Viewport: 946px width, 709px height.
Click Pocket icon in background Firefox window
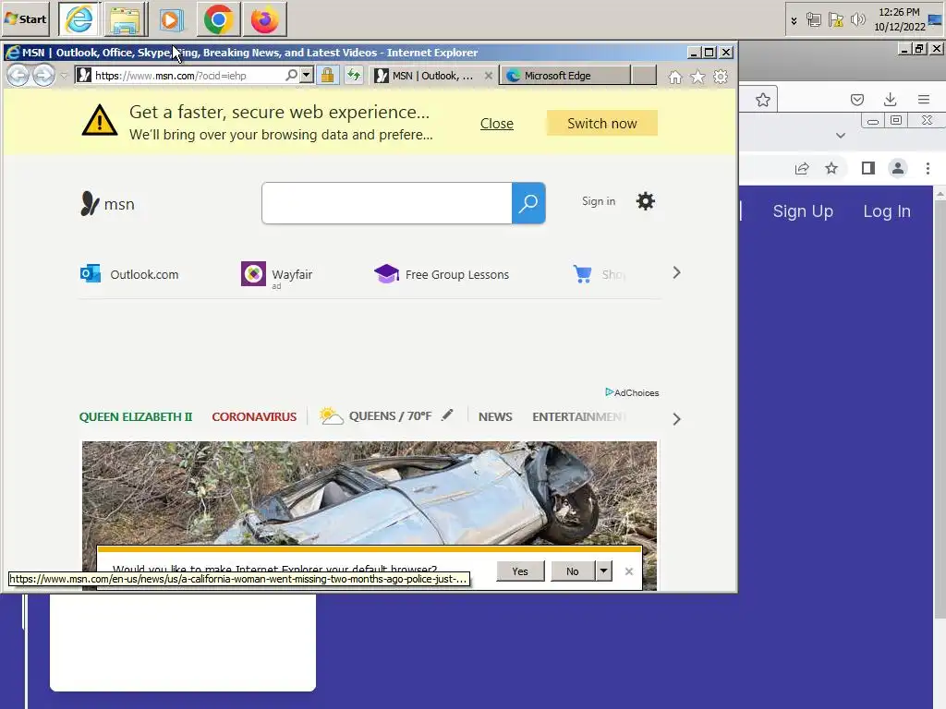click(x=857, y=100)
